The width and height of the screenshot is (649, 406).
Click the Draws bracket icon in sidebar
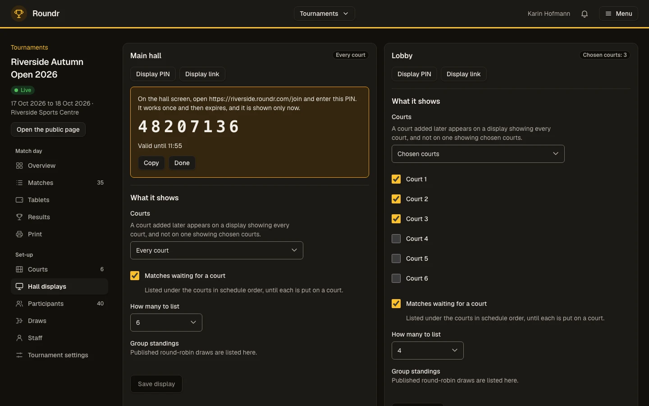(19, 321)
